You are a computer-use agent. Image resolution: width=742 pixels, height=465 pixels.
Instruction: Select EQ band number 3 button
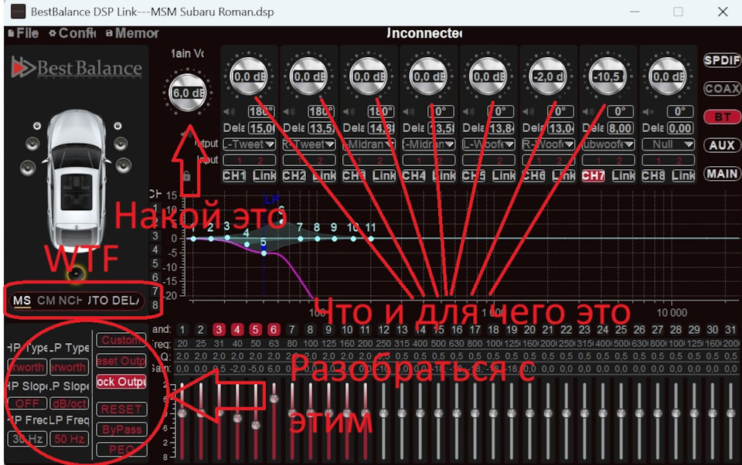click(x=218, y=330)
